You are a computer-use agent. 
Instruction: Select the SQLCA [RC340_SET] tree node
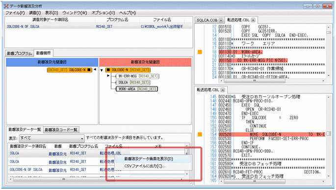tap(133, 82)
